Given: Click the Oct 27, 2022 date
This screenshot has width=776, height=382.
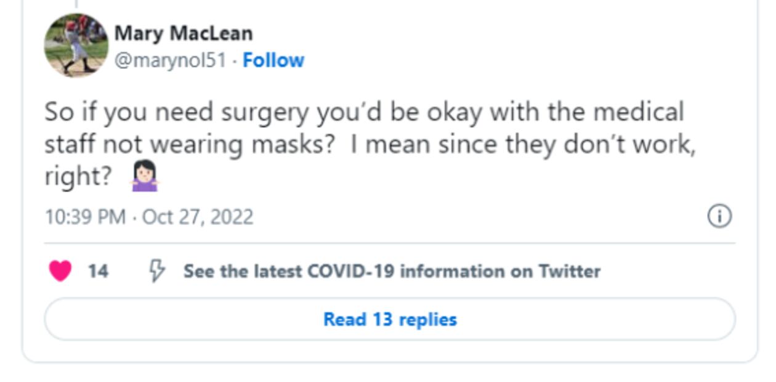Looking at the screenshot, I should point(198,217).
